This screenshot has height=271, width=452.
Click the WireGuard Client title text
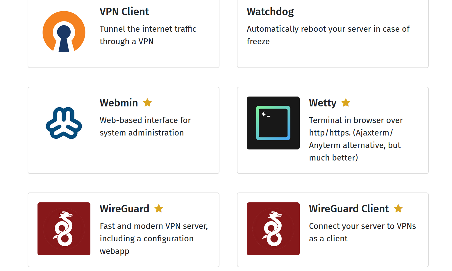349,208
